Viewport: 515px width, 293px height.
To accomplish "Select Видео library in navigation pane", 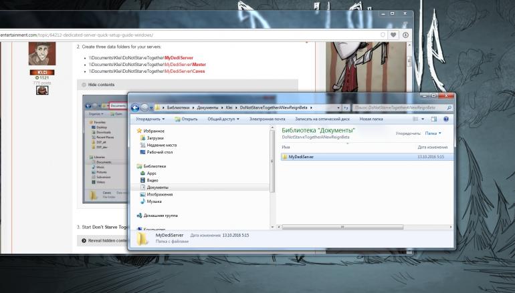I will [152, 180].
